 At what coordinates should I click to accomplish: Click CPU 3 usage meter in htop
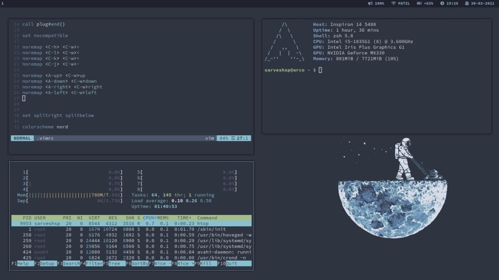click(x=73, y=183)
